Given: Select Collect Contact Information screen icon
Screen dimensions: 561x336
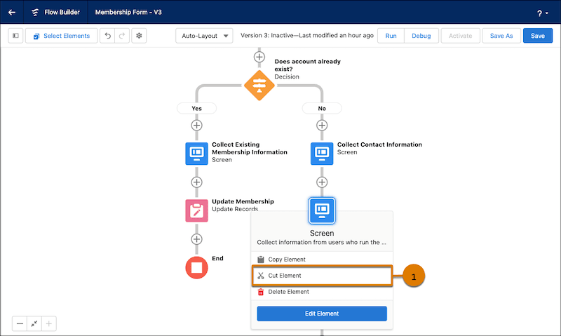Looking at the screenshot, I should click(322, 154).
